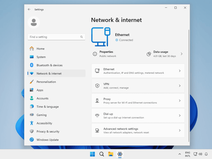Image resolution: width=212 pixels, height=159 pixels.
Task: Expand the Ethernet settings row chevron
Action: (180, 71)
